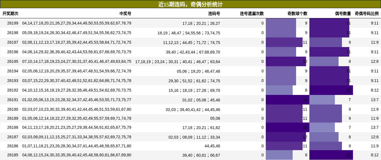Image resolution: width=381 pixels, height=160 pixels.
Task: Click winning numbers starting 04,06,14,29,32
Action: (77, 52)
